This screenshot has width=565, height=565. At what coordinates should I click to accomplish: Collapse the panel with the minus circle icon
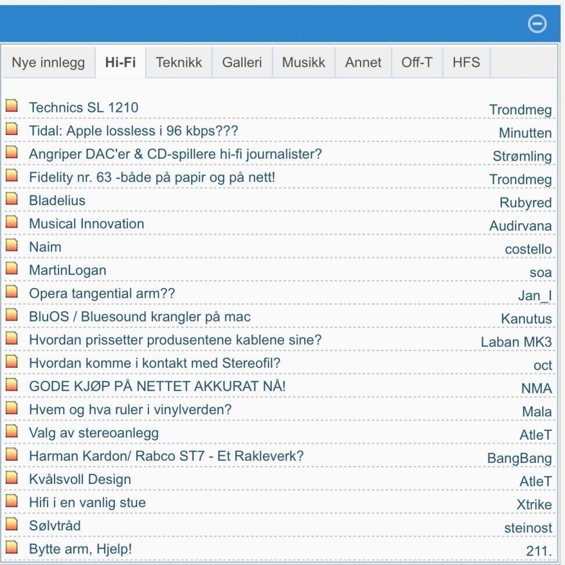click(x=537, y=24)
